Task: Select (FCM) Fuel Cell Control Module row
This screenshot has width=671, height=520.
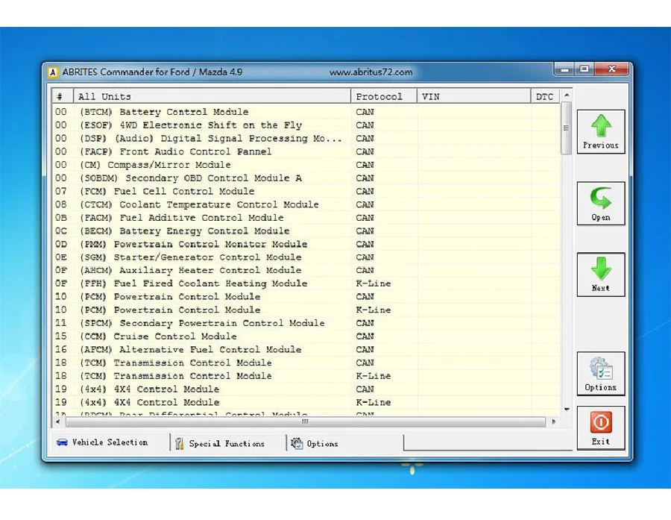Action: coord(306,192)
